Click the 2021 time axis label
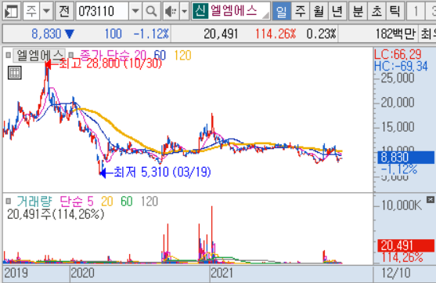Viewport: 436px width, 283px height. [x=222, y=274]
